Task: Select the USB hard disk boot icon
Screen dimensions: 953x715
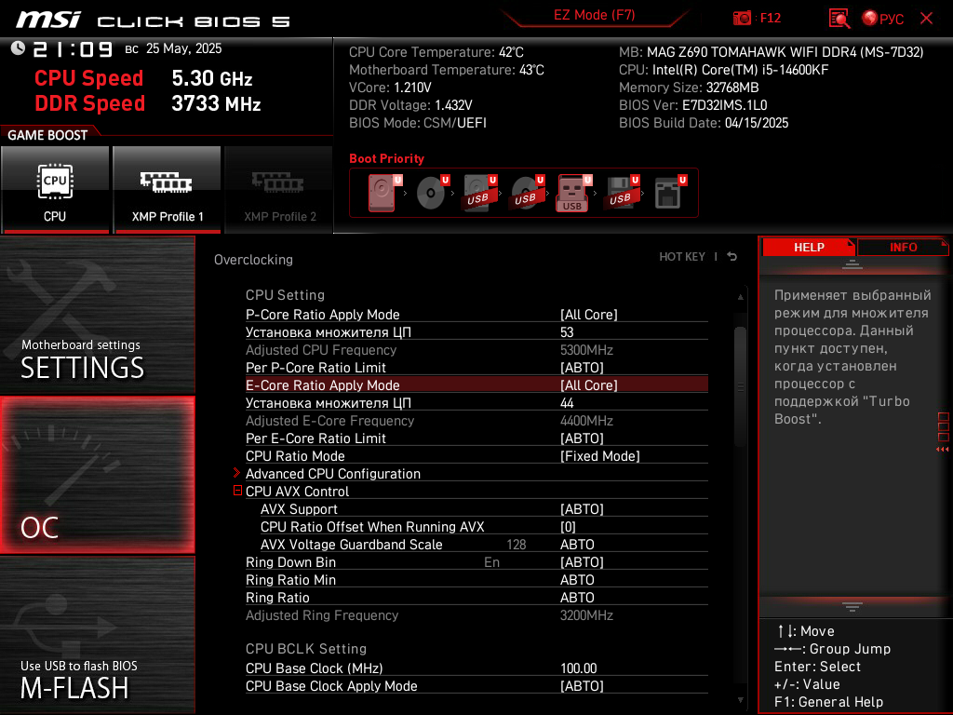Action: (479, 193)
